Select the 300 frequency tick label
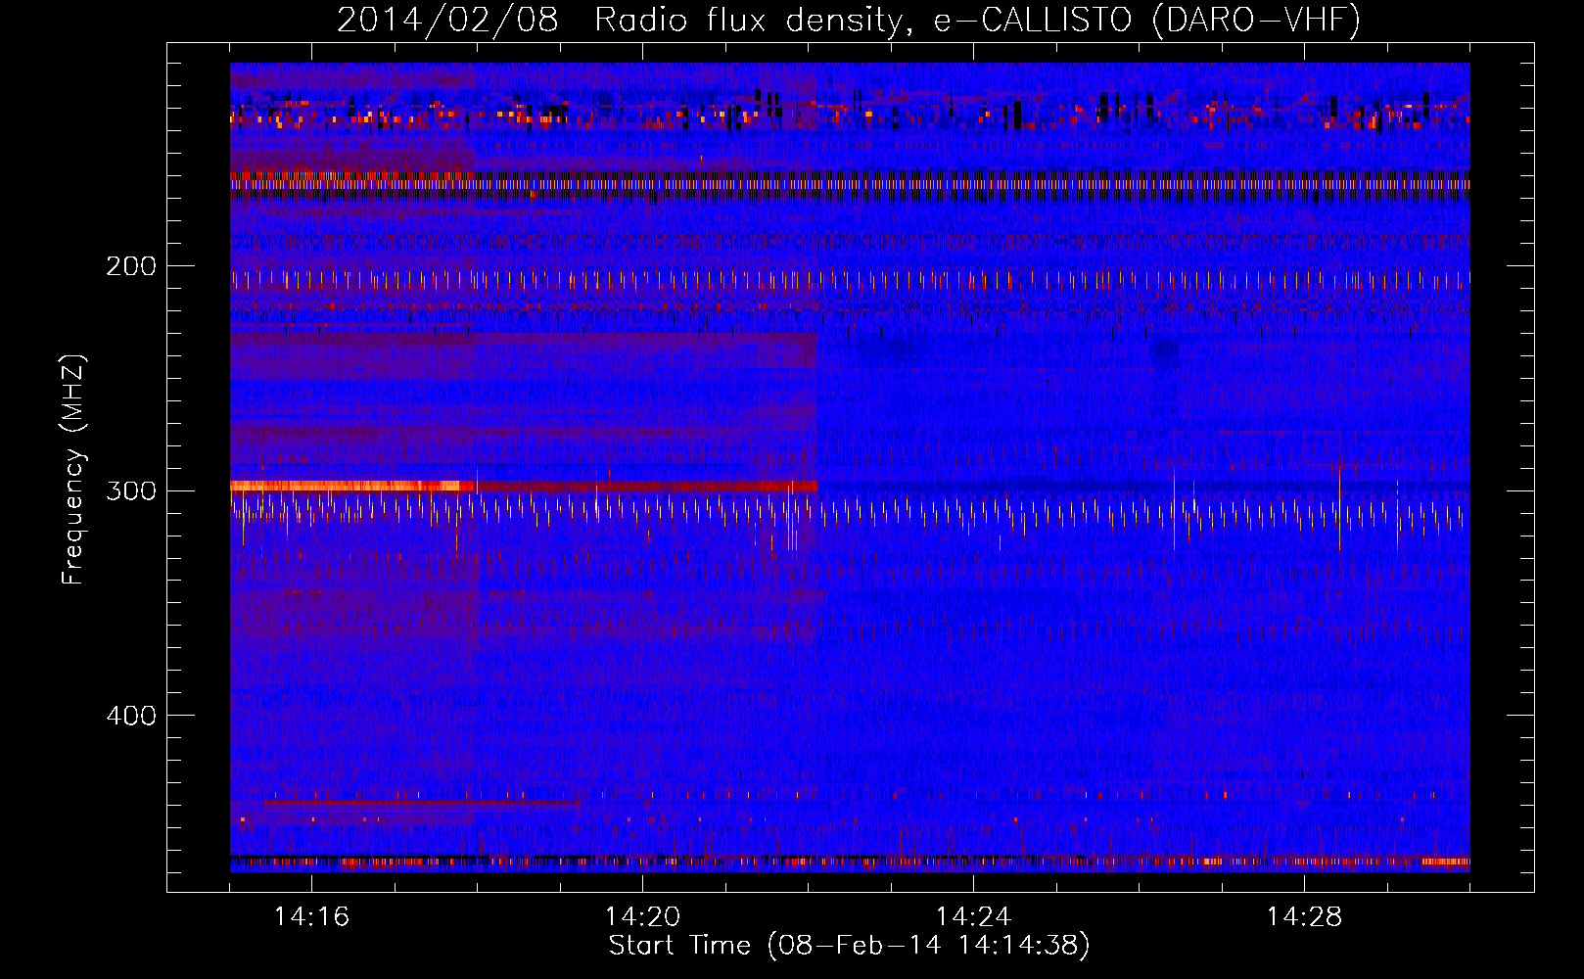 coord(131,490)
